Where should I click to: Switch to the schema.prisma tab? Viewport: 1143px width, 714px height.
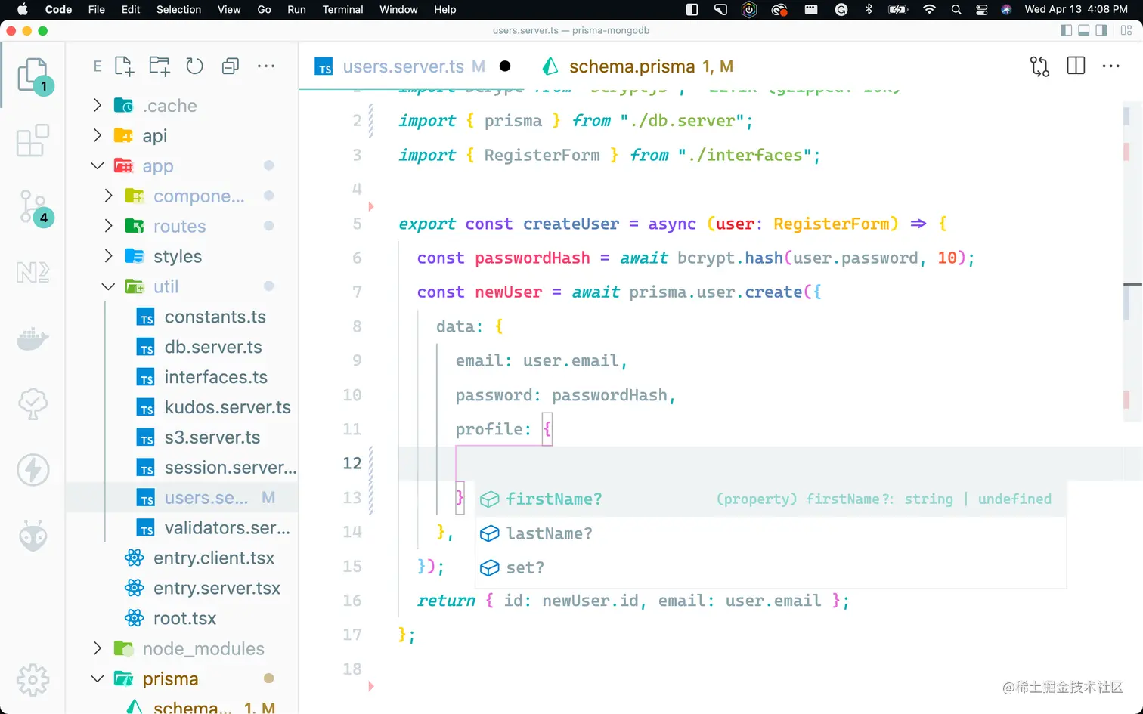click(649, 66)
